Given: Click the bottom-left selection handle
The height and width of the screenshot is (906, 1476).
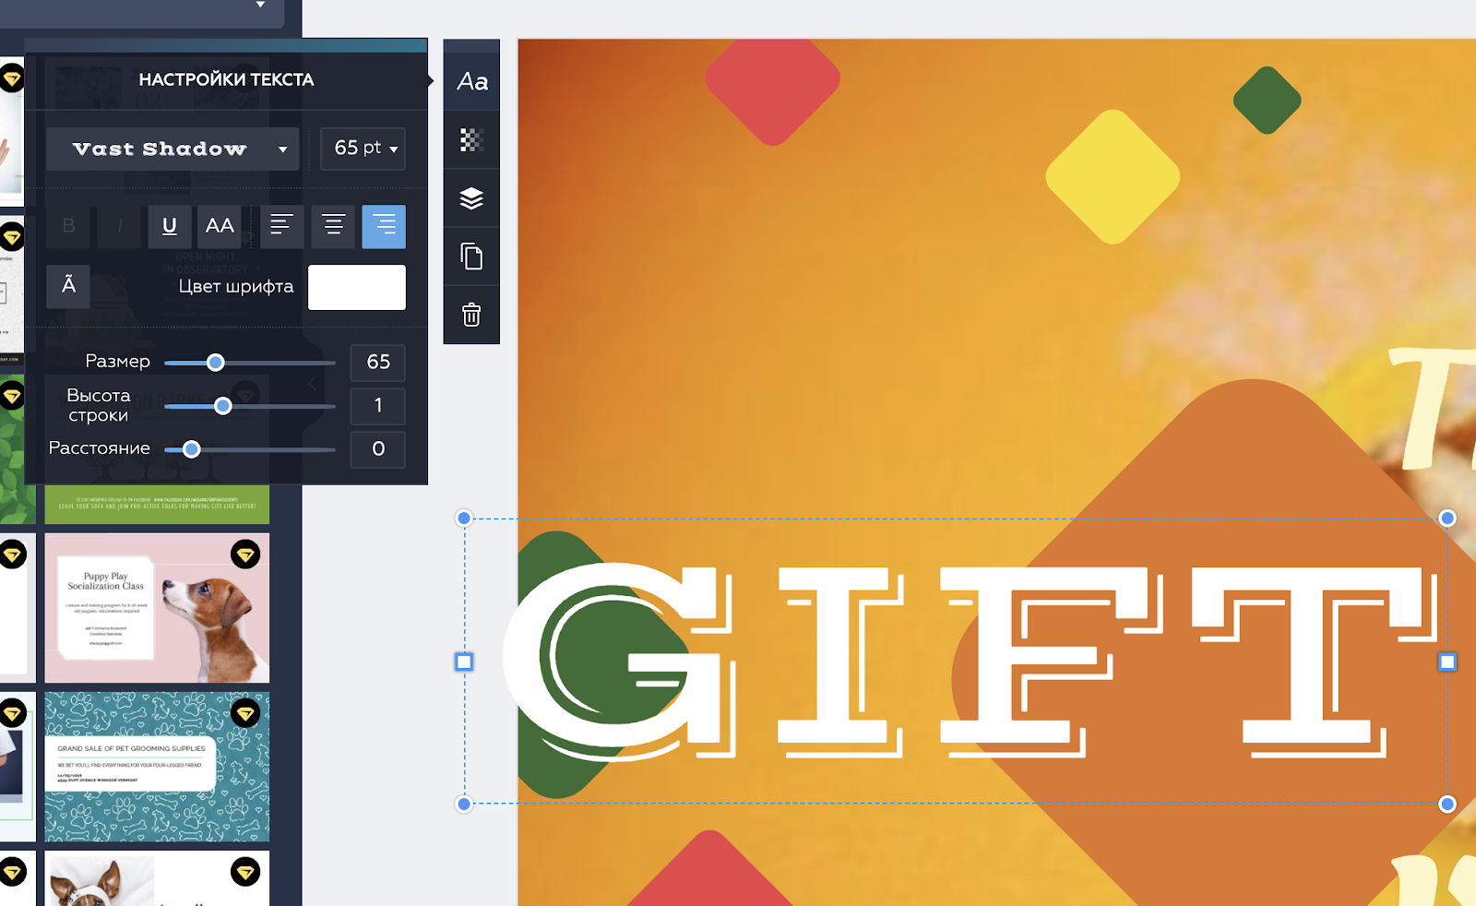Looking at the screenshot, I should tap(464, 805).
